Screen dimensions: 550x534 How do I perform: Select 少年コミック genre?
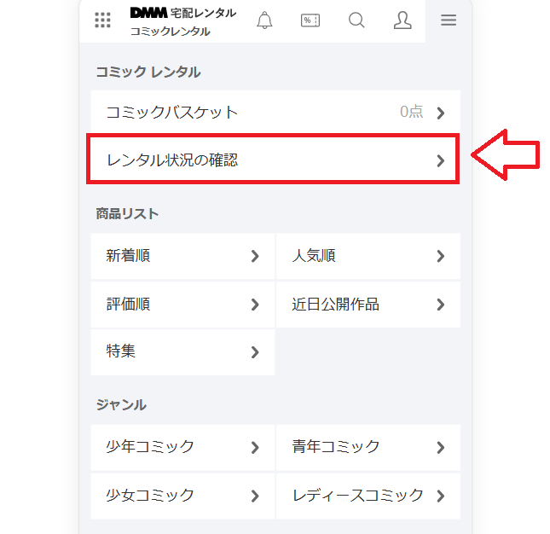182,447
